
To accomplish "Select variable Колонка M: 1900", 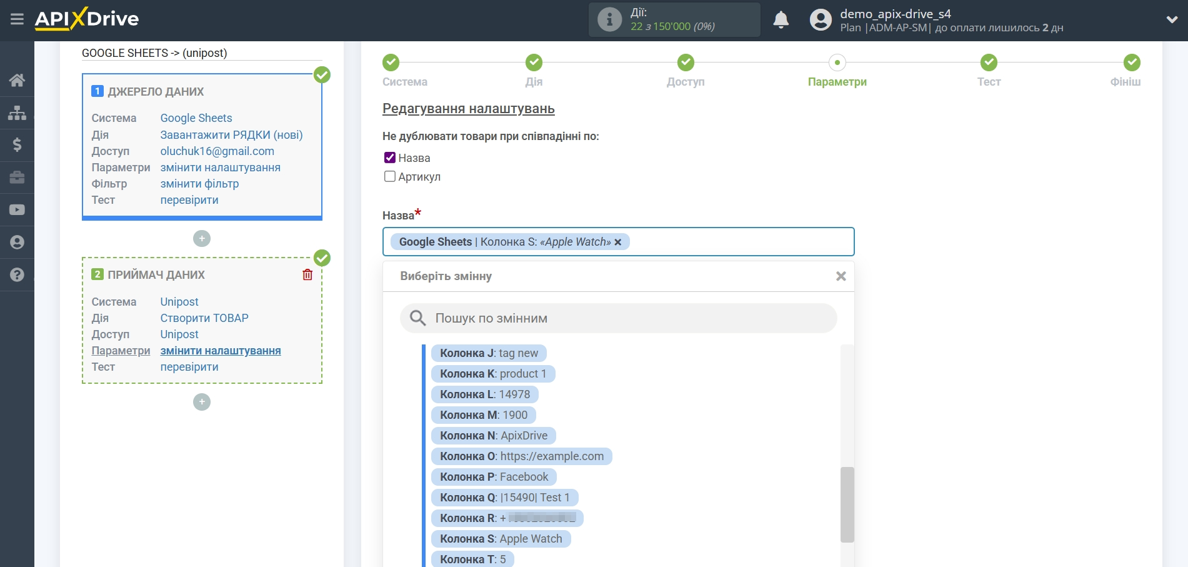I will [484, 415].
